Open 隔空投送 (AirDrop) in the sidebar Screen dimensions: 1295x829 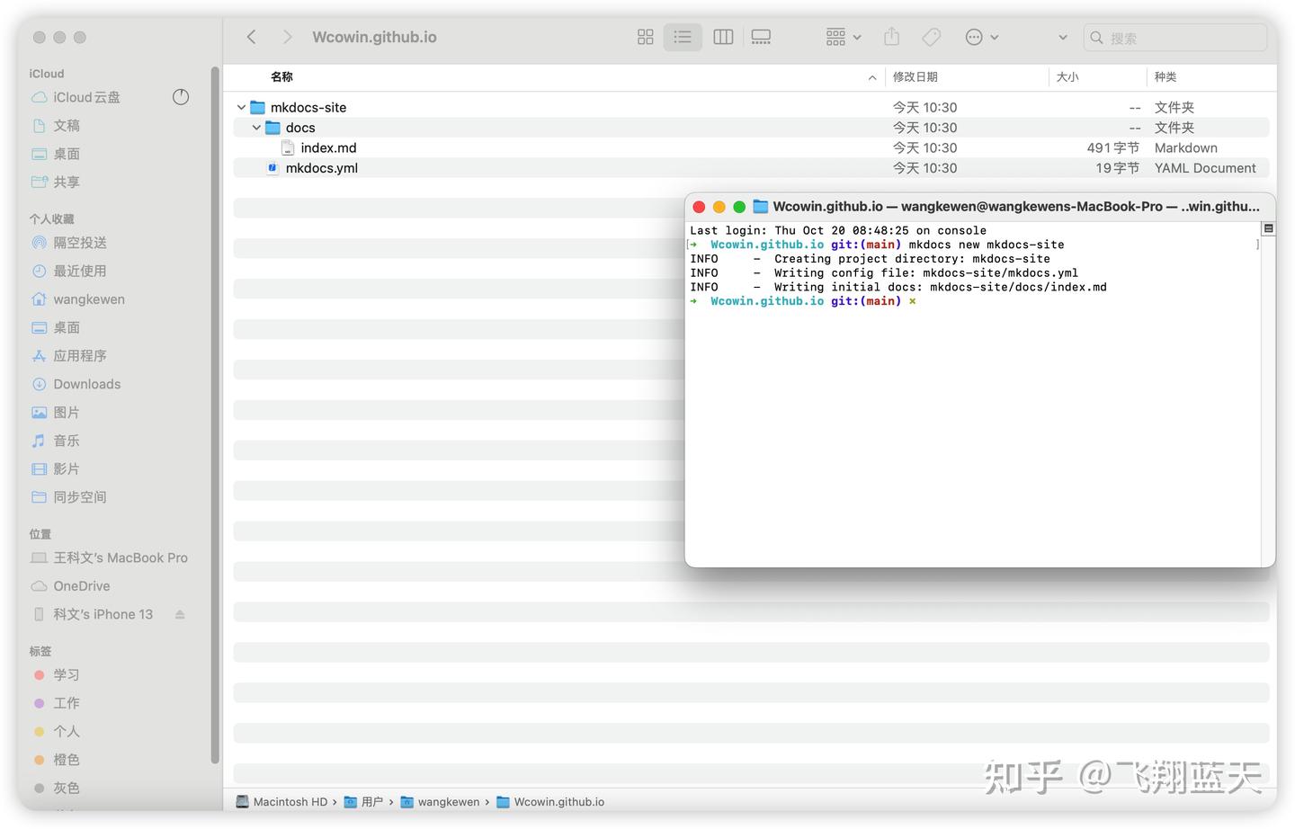(x=80, y=243)
